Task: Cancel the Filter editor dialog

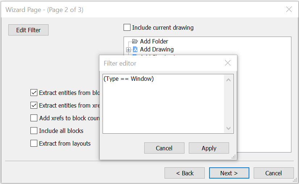Action: pos(164,148)
